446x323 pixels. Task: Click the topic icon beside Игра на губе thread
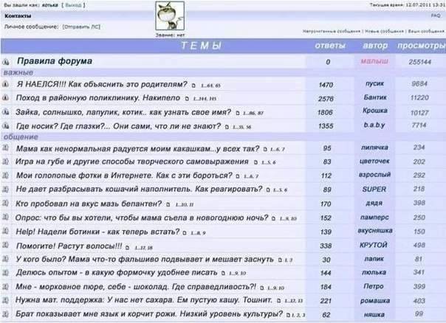pos(6,161)
